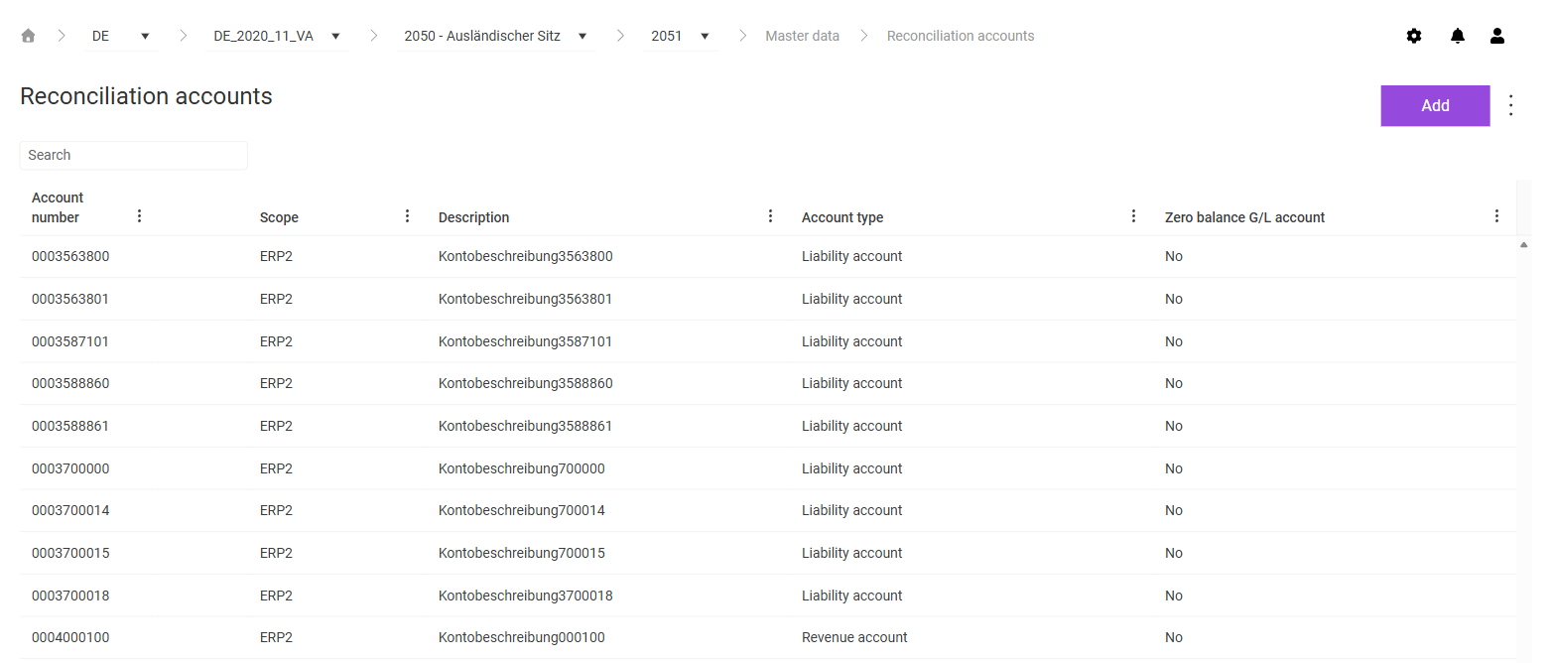Click Kontobeschreibung700014 description cell
This screenshot has width=1552, height=663.
click(x=522, y=510)
